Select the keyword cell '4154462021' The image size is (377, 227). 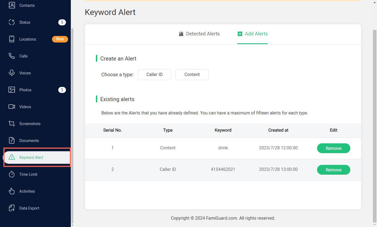(223, 170)
